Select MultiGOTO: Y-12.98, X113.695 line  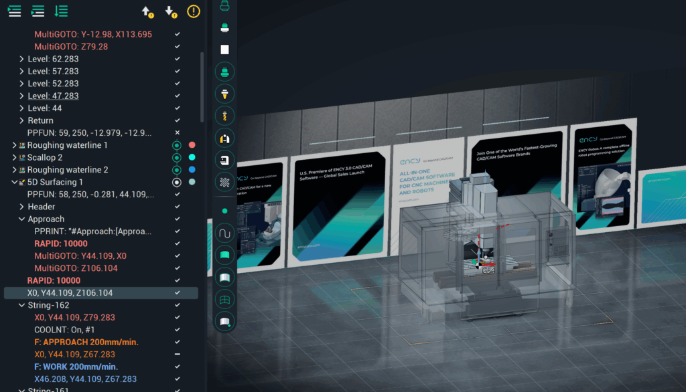93,34
